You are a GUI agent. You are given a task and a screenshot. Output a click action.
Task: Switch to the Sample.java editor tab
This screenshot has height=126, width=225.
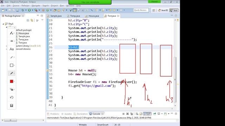pyautogui.click(x=54, y=16)
